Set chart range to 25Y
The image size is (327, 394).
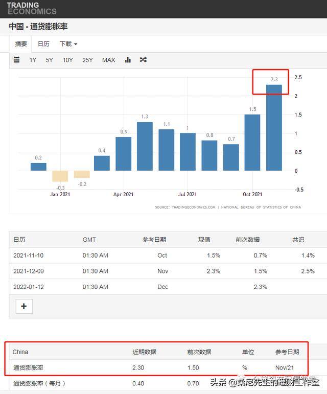(87, 60)
